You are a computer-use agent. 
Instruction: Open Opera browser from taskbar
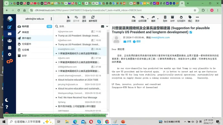[91, 122]
